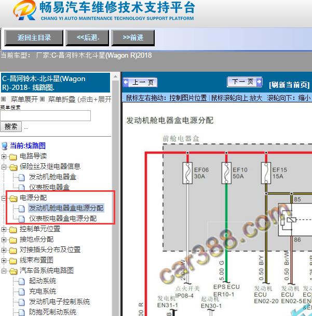Viewport: 312px width, 316px height.
Task: Click the computer icon beside 当前:线路图
Action: click(5, 146)
